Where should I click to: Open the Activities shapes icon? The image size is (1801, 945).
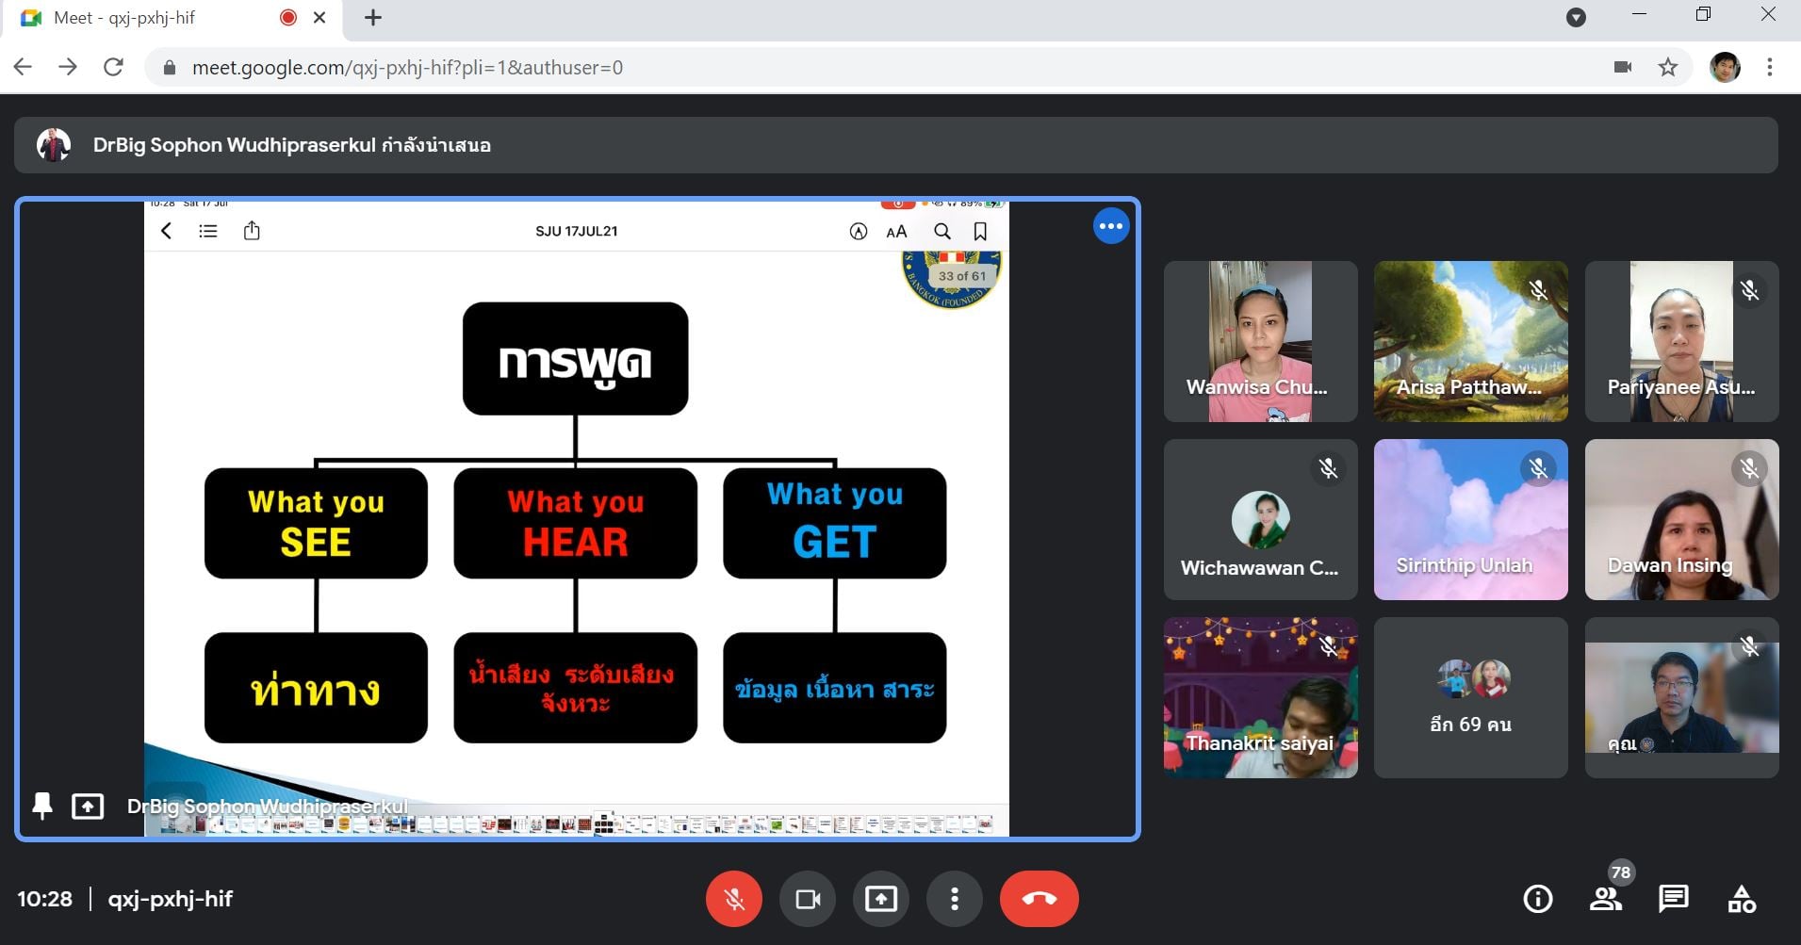click(1741, 899)
